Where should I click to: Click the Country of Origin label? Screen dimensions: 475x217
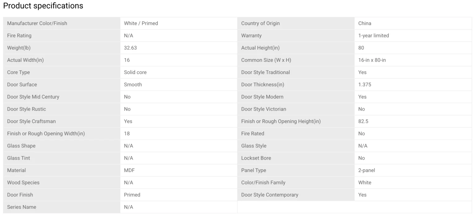click(x=260, y=23)
